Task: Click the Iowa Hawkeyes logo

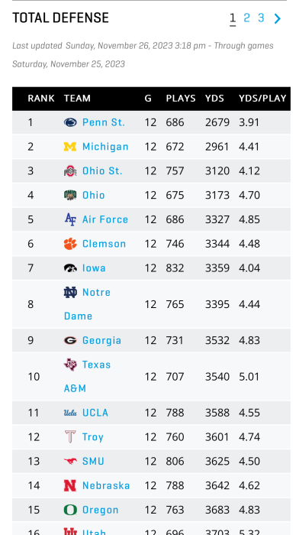Action: (x=70, y=267)
